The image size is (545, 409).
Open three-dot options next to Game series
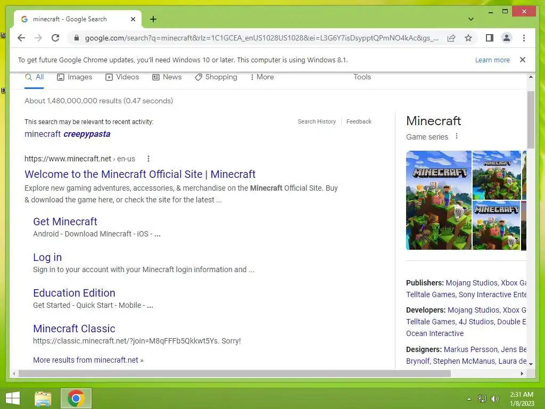[456, 136]
